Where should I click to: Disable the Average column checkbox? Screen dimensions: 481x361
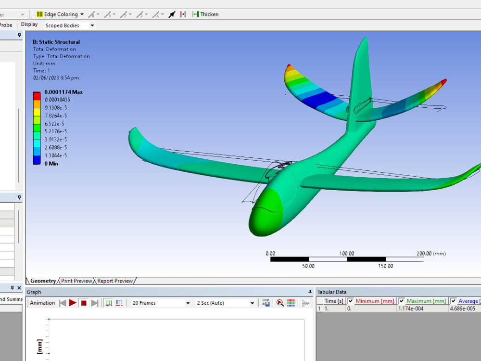(453, 300)
